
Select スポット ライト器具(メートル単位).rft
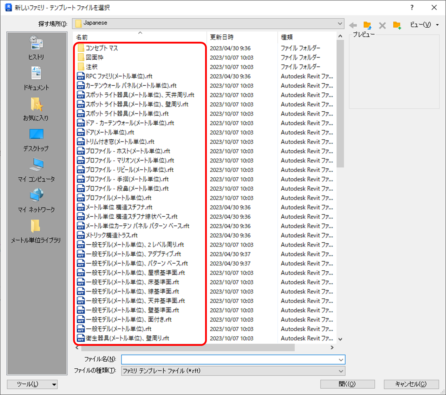pyautogui.click(x=123, y=114)
